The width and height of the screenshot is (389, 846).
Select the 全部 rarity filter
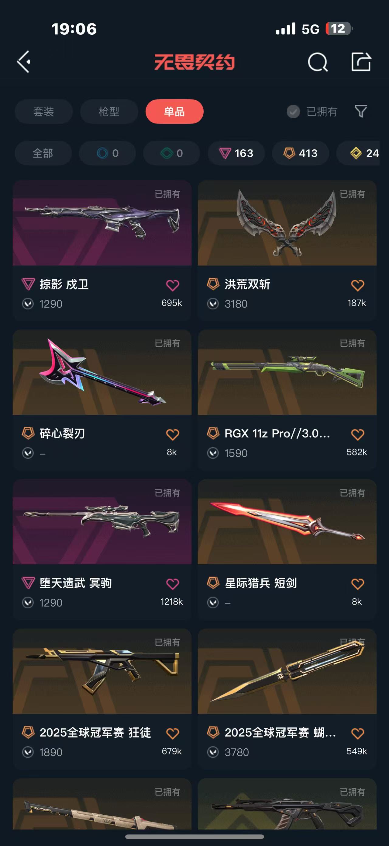click(43, 153)
